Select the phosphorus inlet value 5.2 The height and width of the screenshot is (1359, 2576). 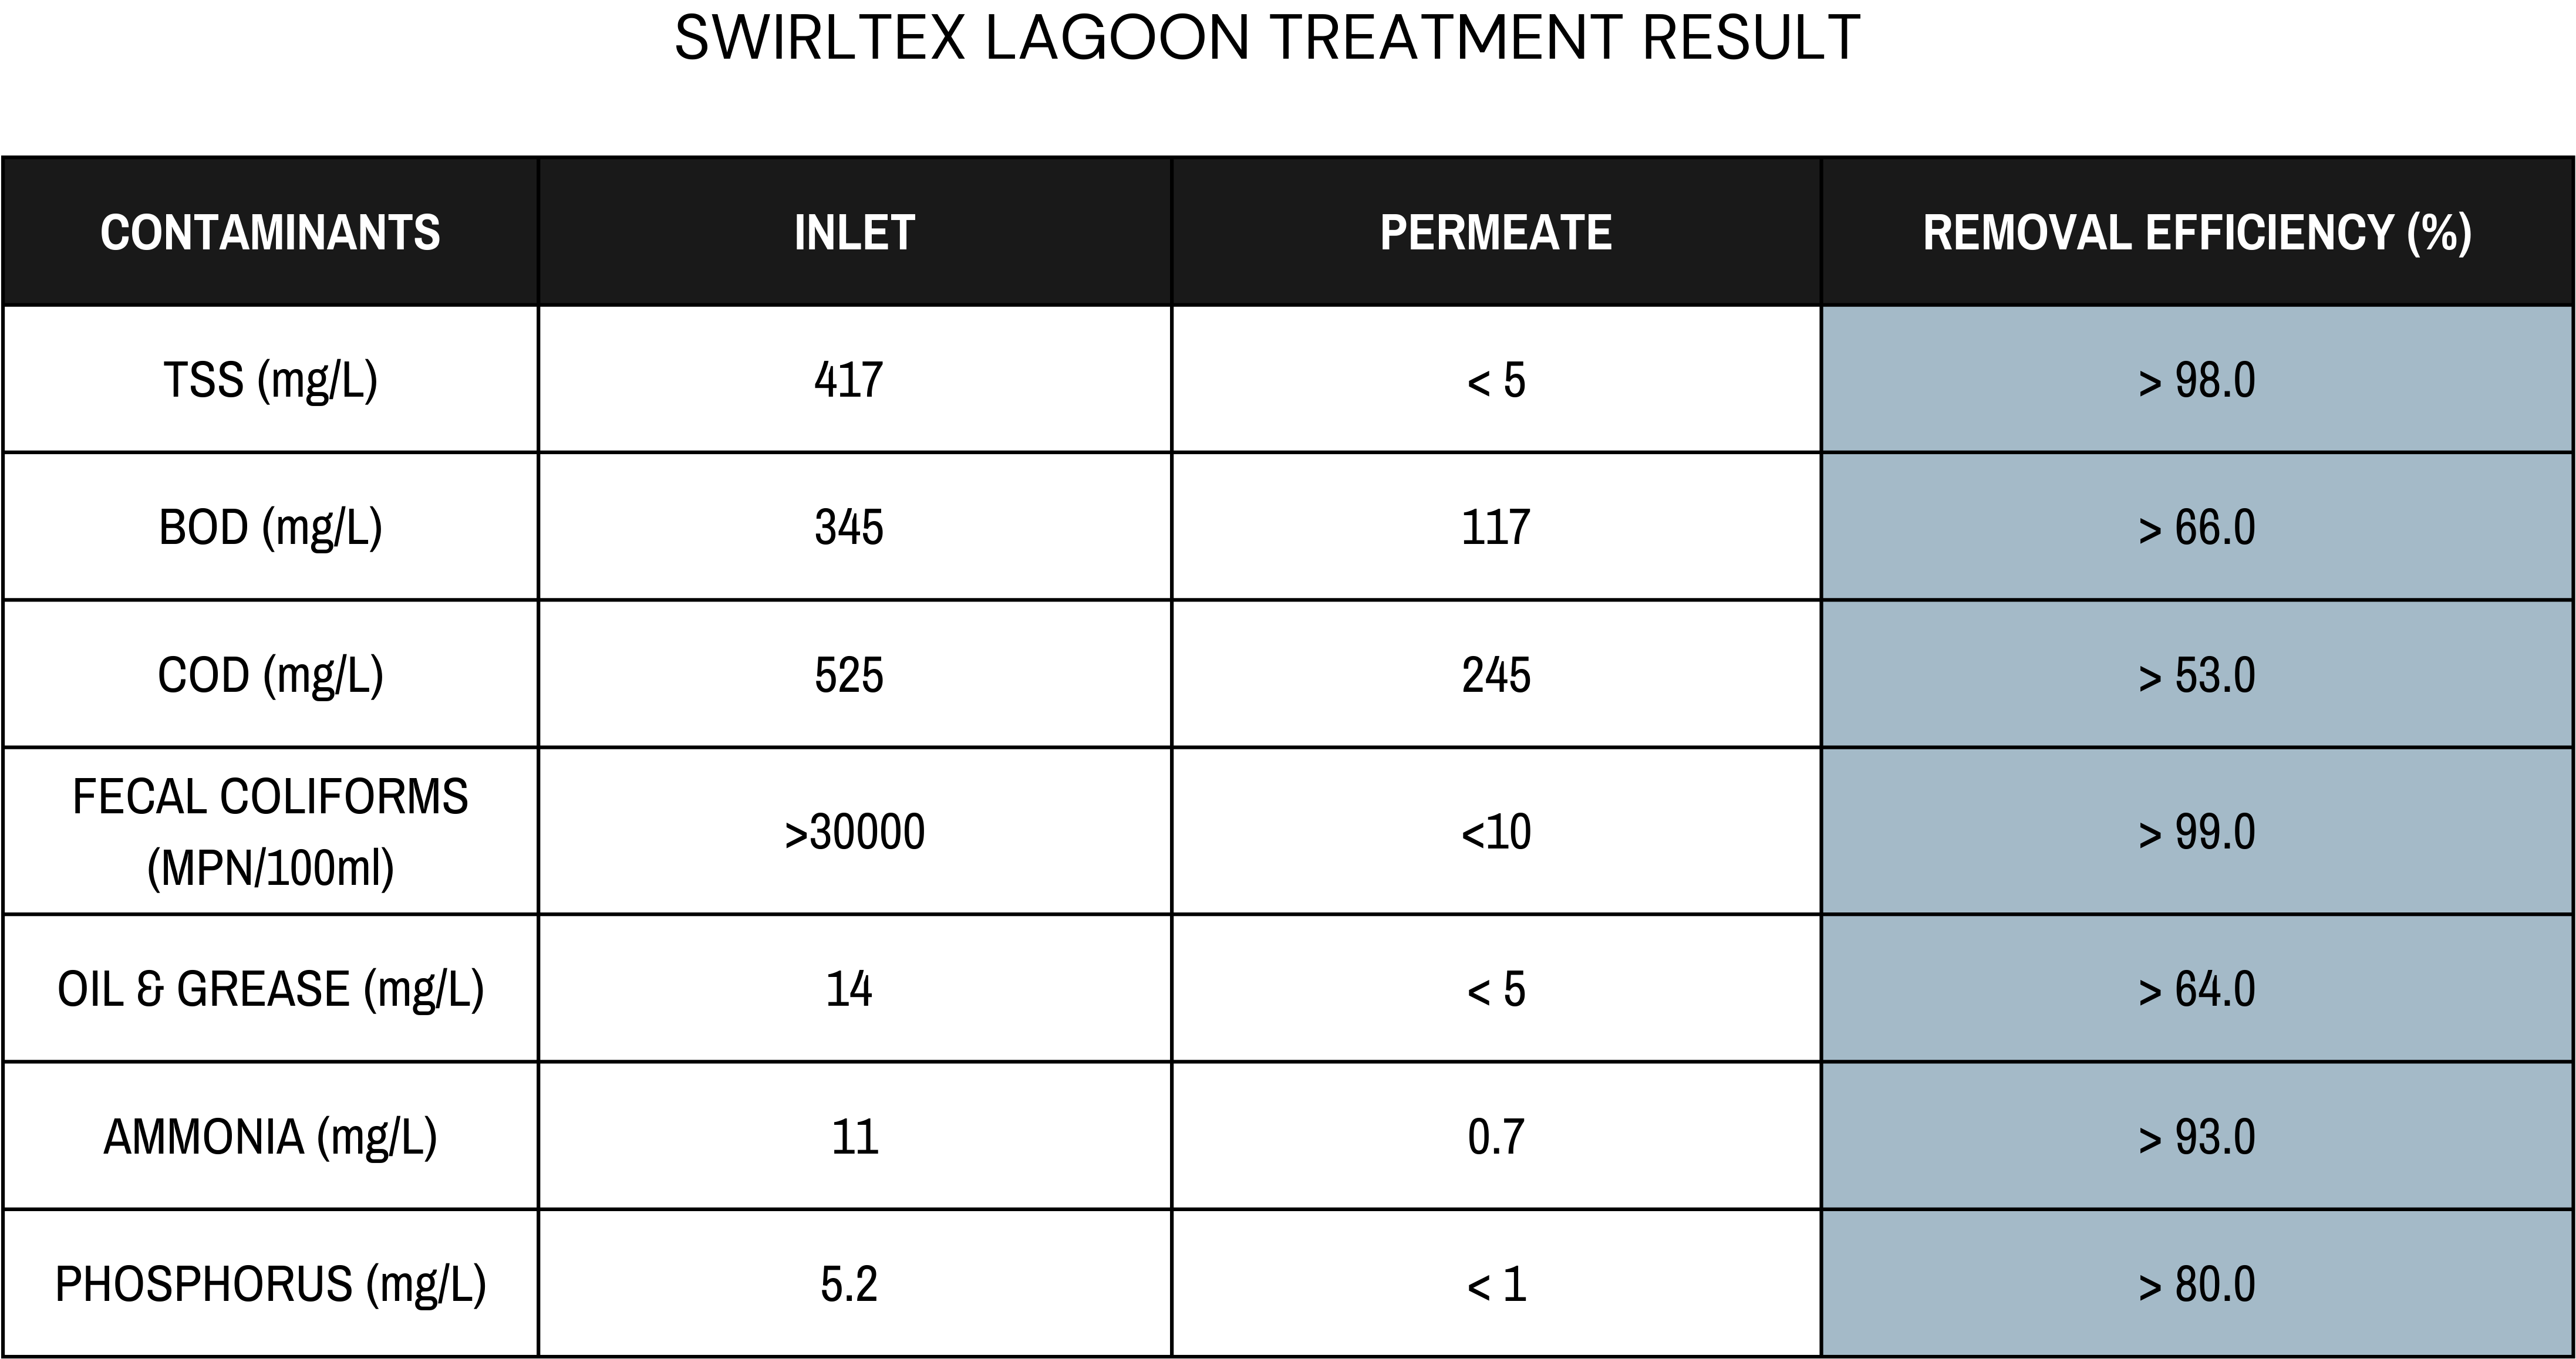click(849, 1284)
